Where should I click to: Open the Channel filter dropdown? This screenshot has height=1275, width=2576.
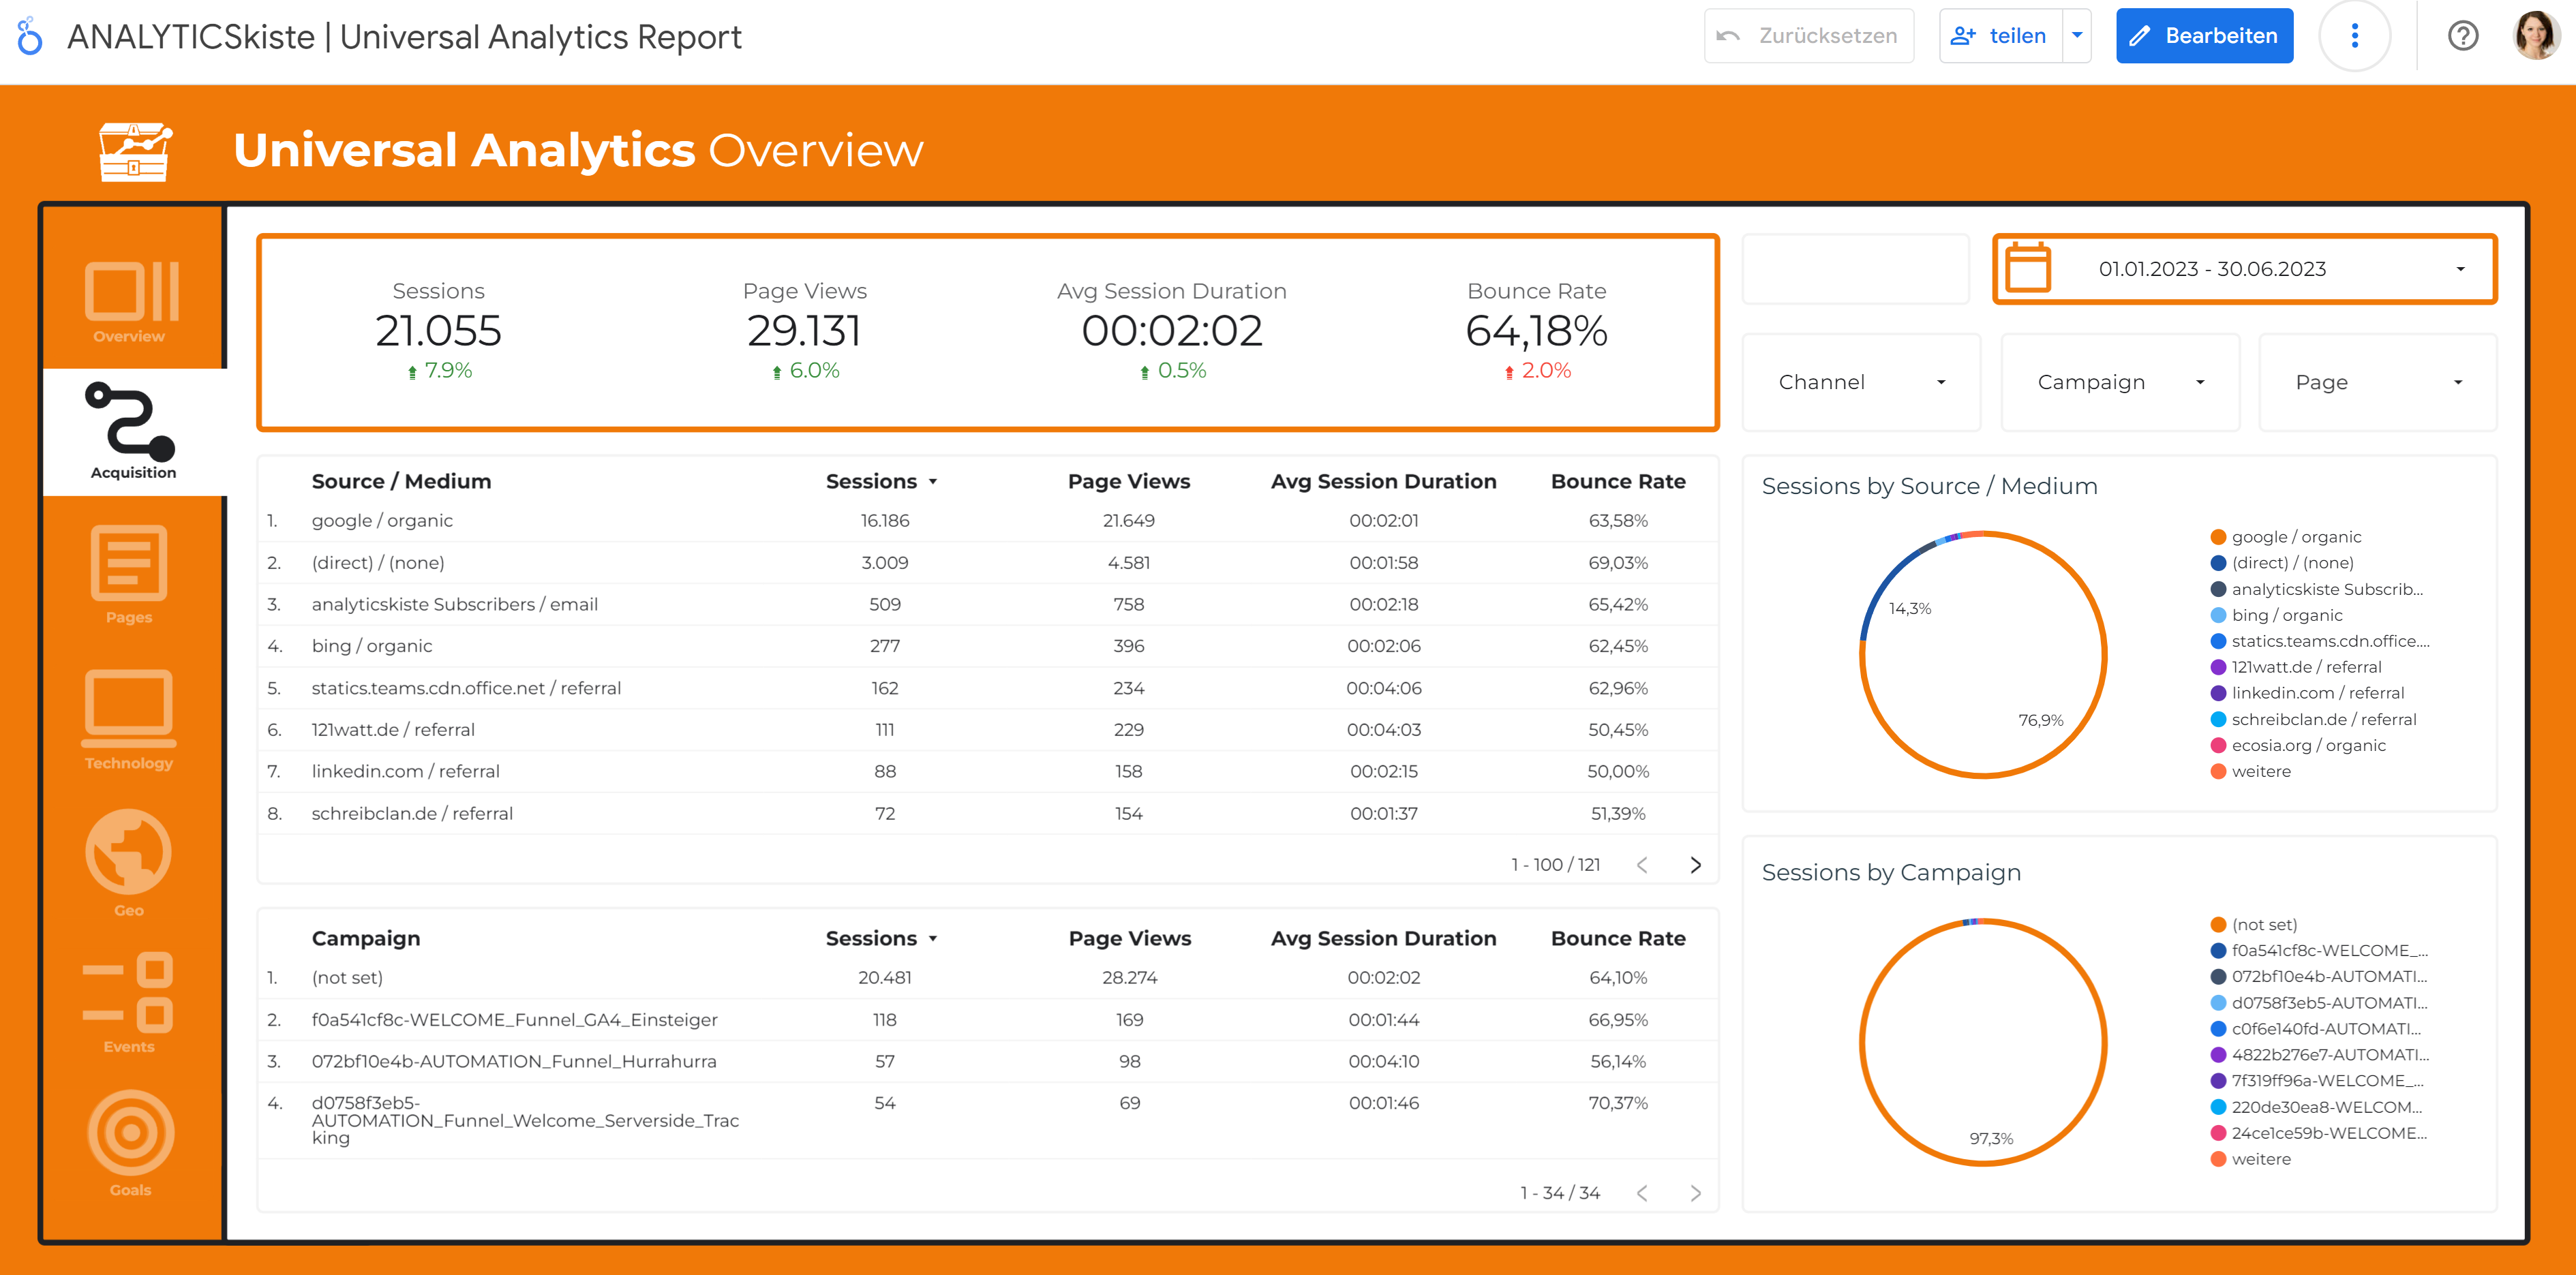click(x=1861, y=382)
